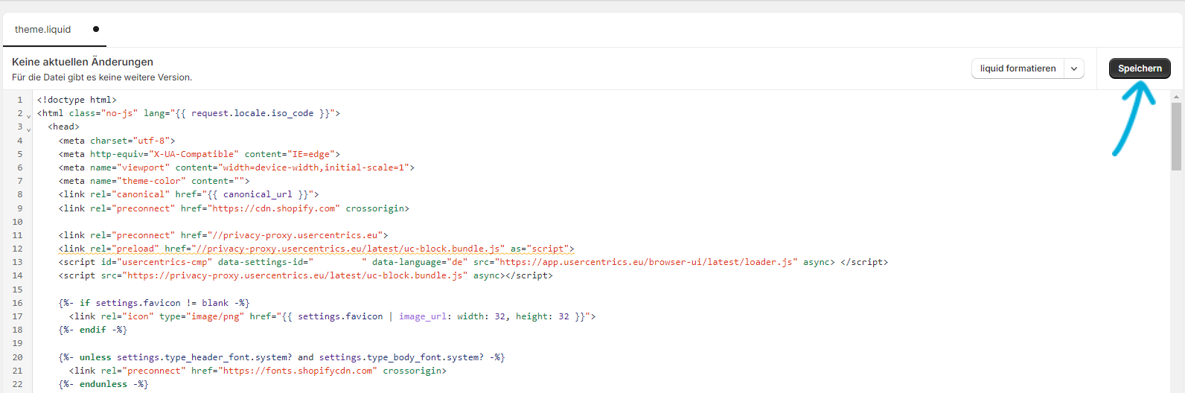The width and height of the screenshot is (1185, 393).
Task: Click the underlined preload uc-block.bundle.js line
Action: pos(316,249)
